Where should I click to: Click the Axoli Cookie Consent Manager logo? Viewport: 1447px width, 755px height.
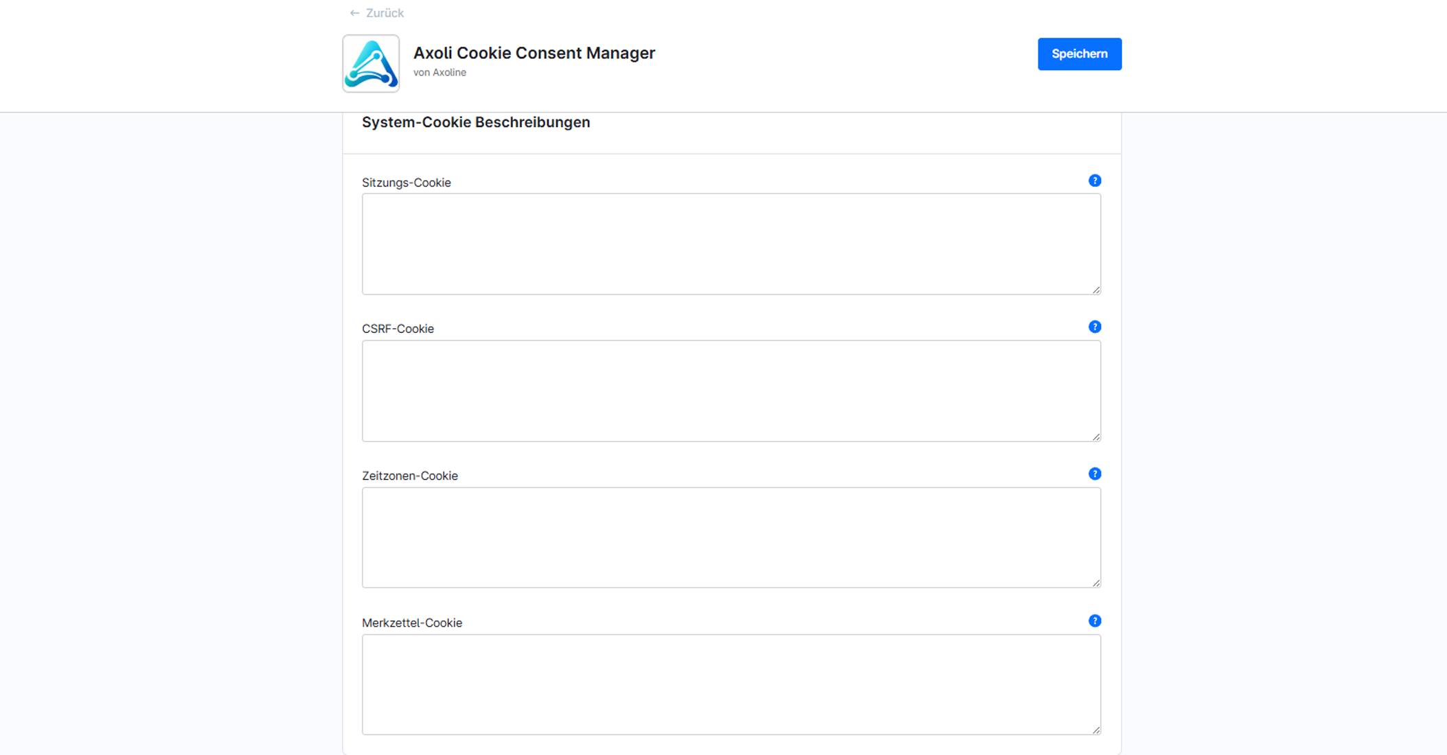[371, 64]
